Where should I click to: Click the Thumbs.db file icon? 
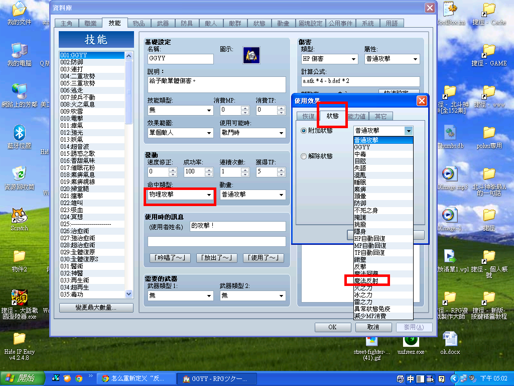tap(450, 137)
